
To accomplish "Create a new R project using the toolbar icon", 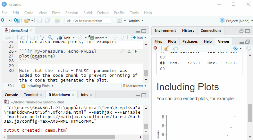I will coord(17,21).
